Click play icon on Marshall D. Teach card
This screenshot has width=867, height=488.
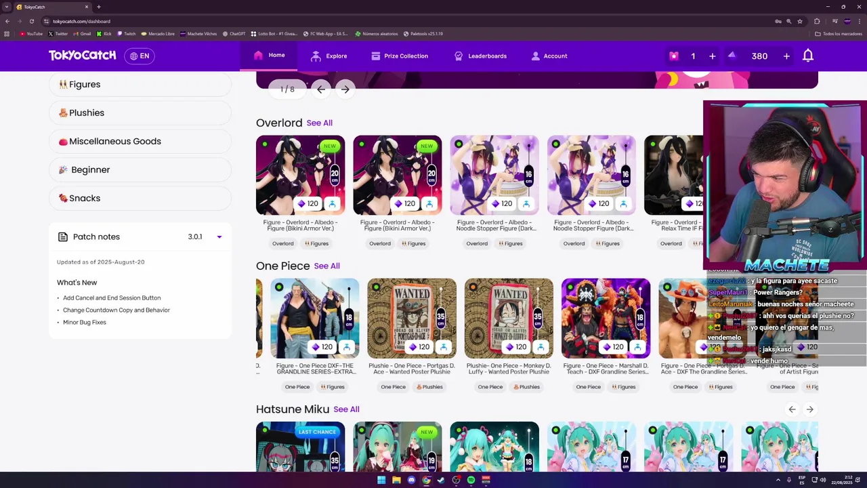[638, 346]
